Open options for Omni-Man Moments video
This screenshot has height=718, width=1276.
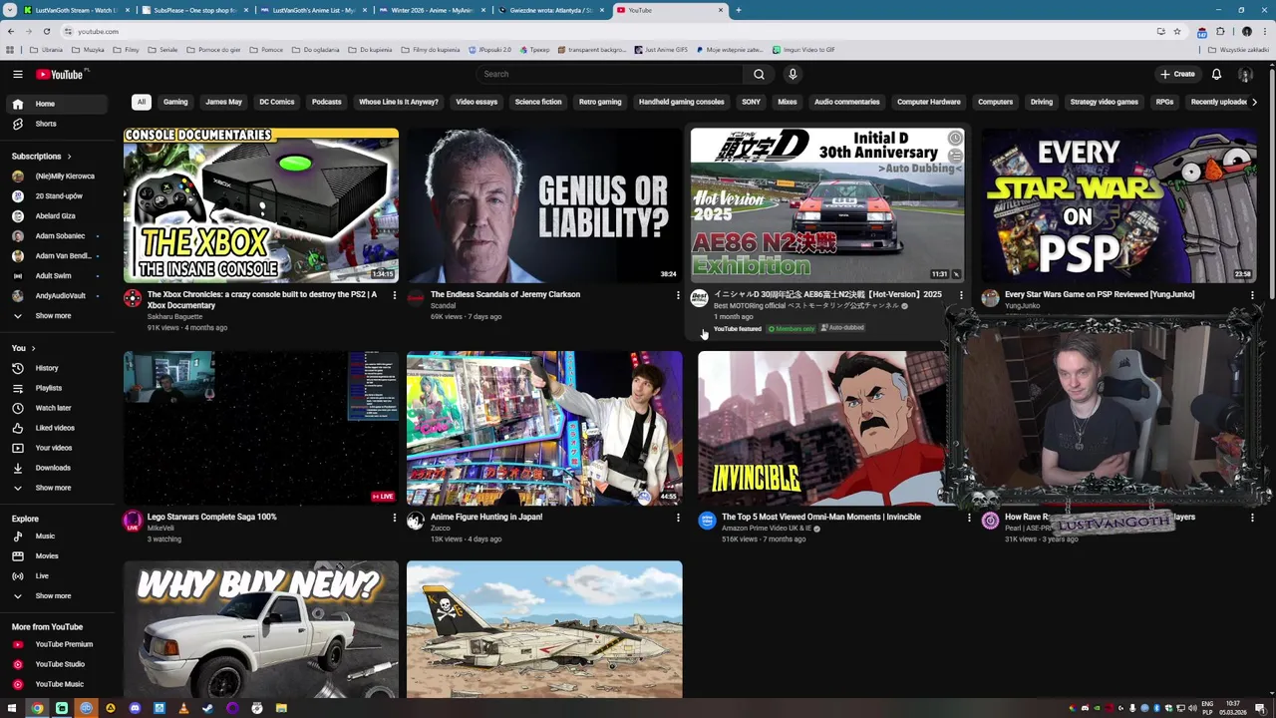tap(969, 518)
